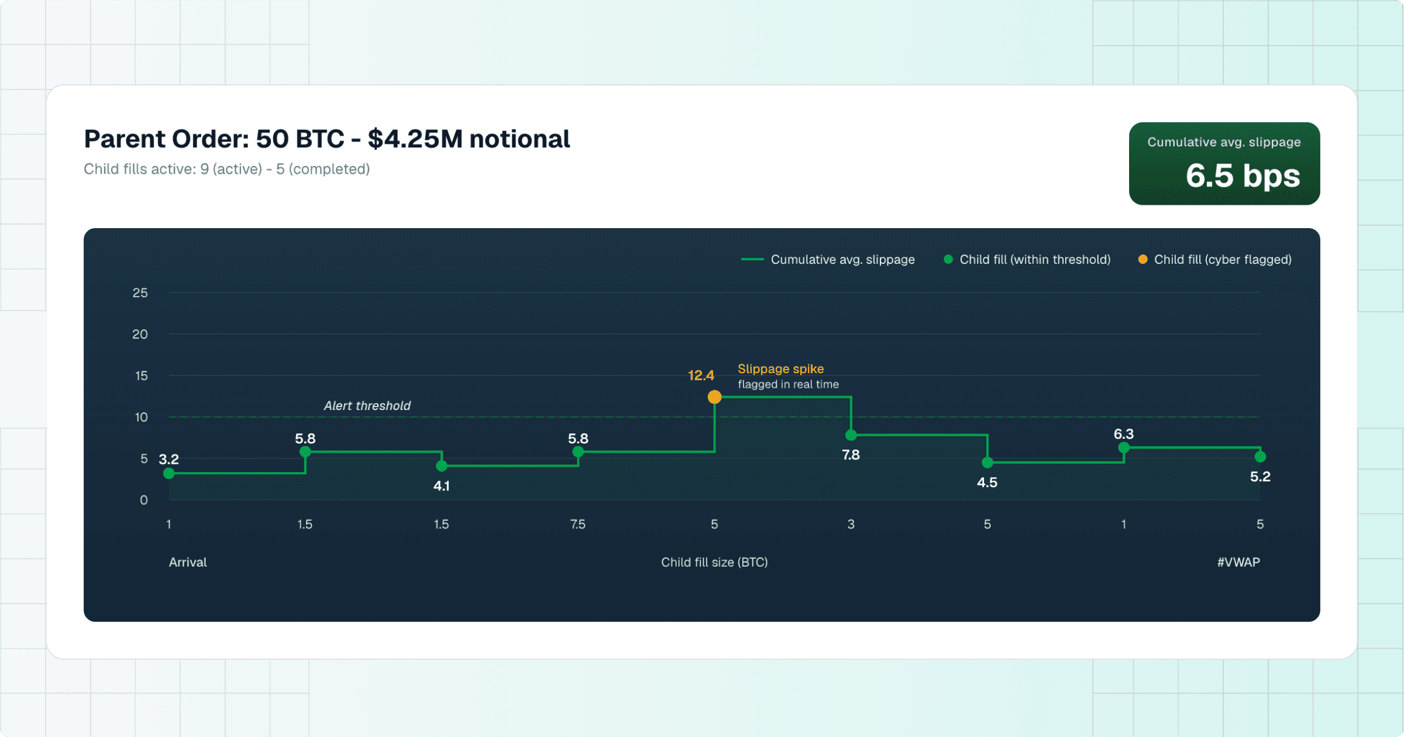Click the Child fills active subtitle text
Image resolution: width=1404 pixels, height=737 pixels.
(226, 169)
